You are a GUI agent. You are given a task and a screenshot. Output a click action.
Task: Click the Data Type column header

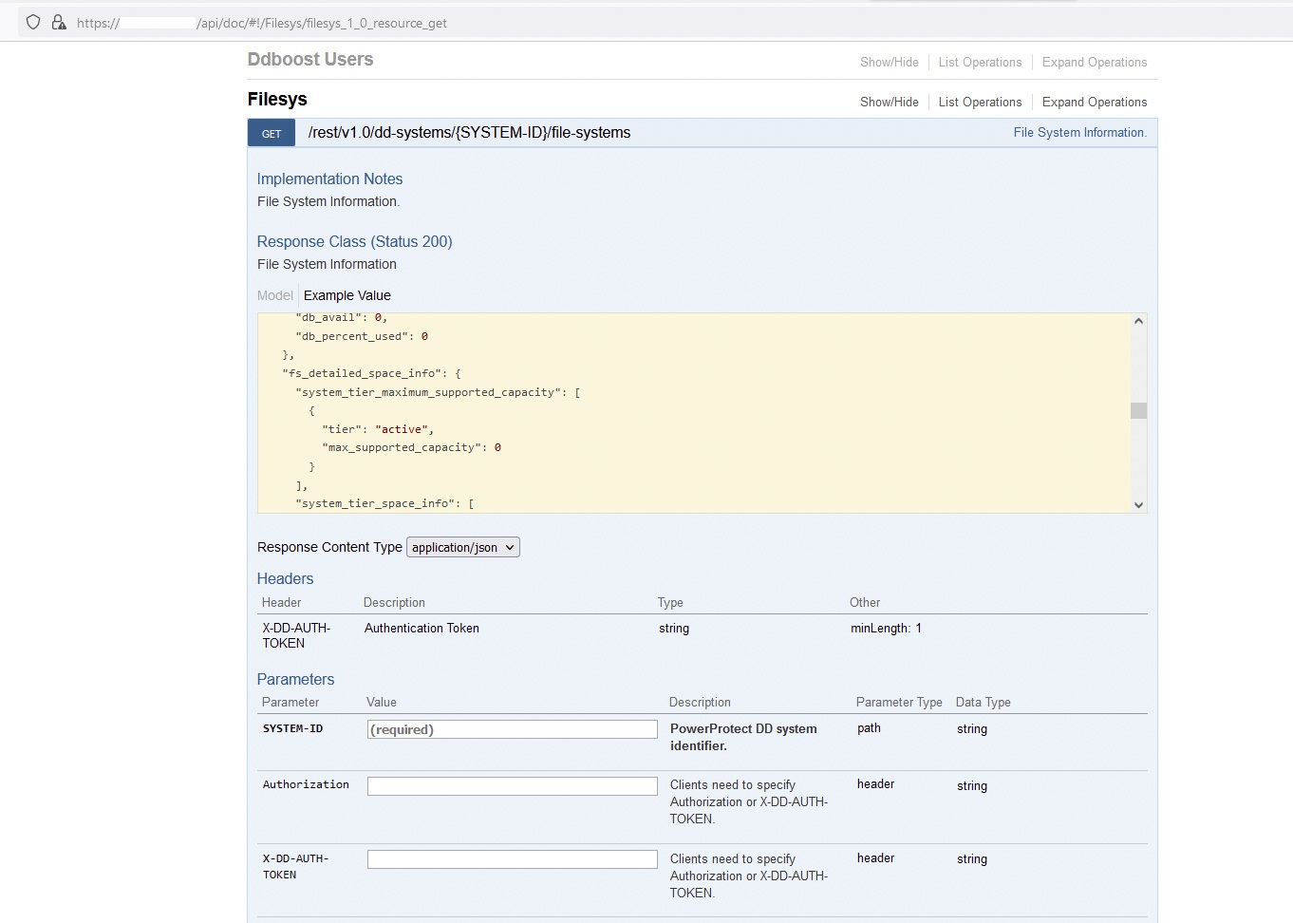983,702
